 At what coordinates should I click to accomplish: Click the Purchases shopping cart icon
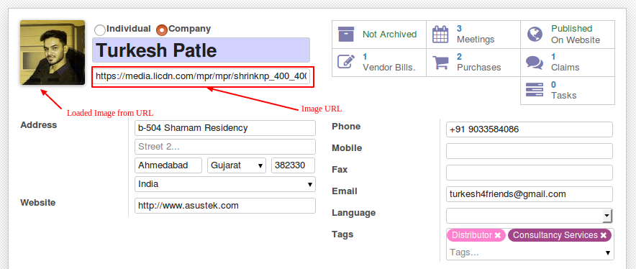tap(440, 62)
